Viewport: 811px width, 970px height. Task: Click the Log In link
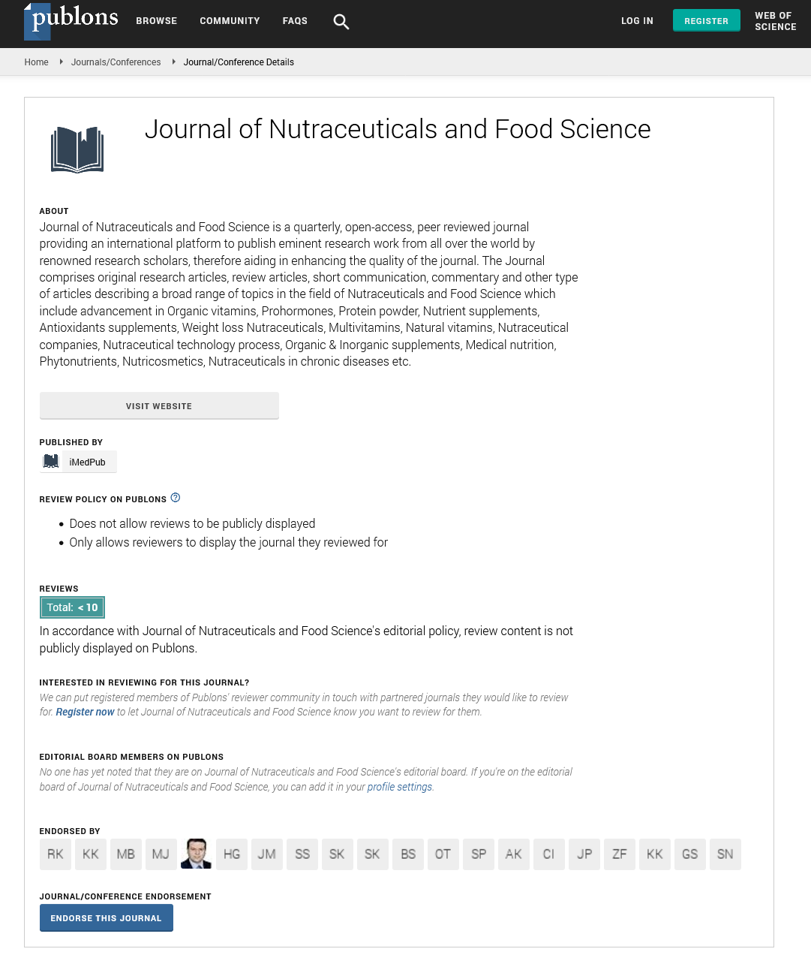(637, 21)
